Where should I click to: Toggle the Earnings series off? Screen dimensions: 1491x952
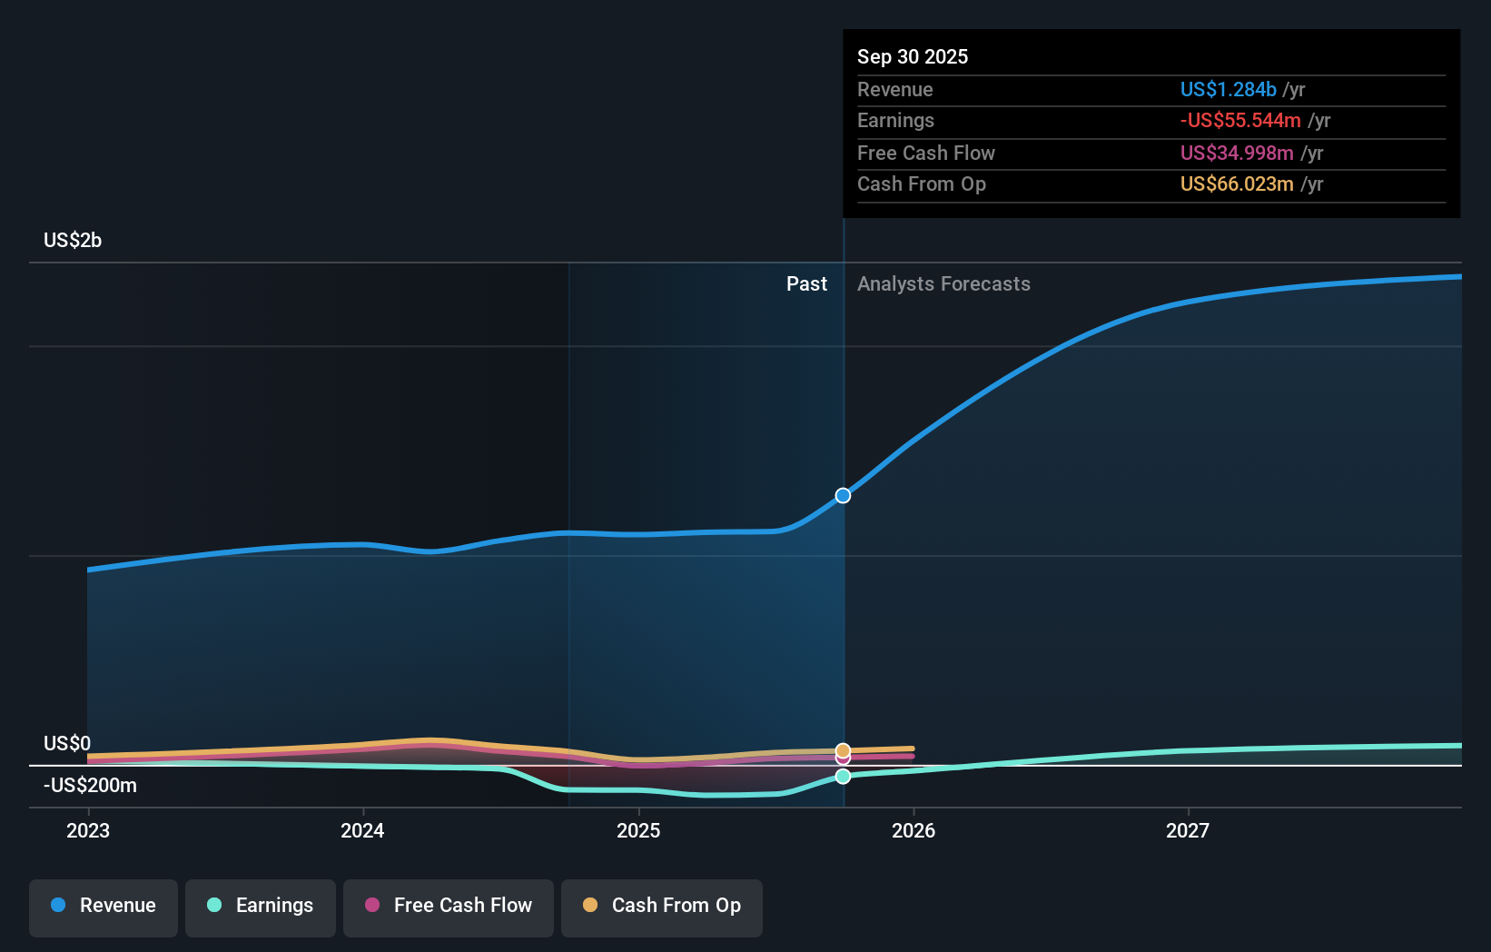pyautogui.click(x=261, y=906)
